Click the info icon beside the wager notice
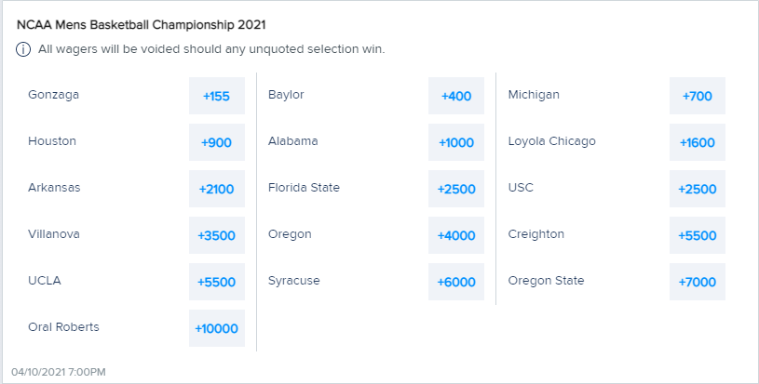Screen dimensions: 759x384 [24, 49]
